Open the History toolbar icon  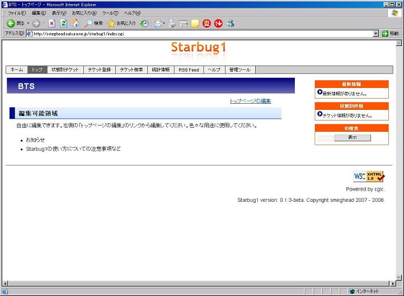[144, 23]
